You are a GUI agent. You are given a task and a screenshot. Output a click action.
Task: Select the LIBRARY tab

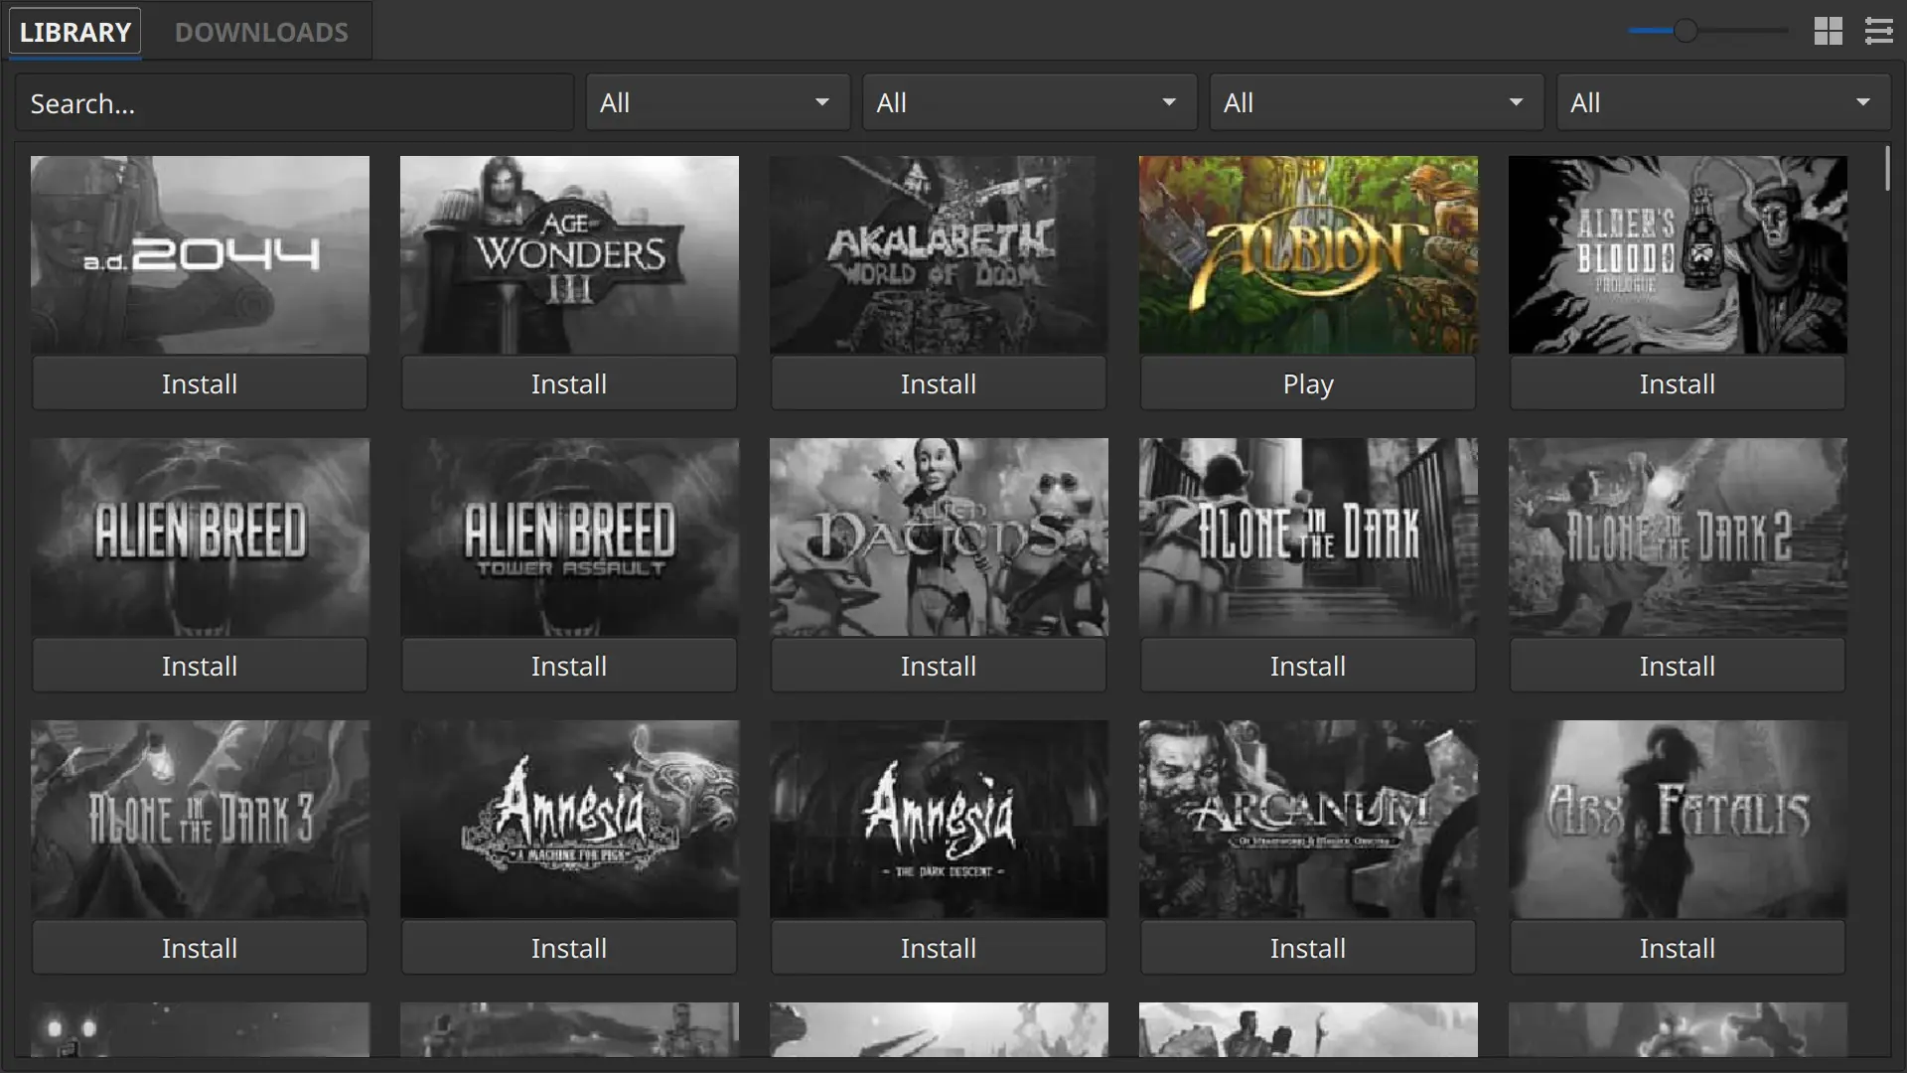pyautogui.click(x=75, y=32)
